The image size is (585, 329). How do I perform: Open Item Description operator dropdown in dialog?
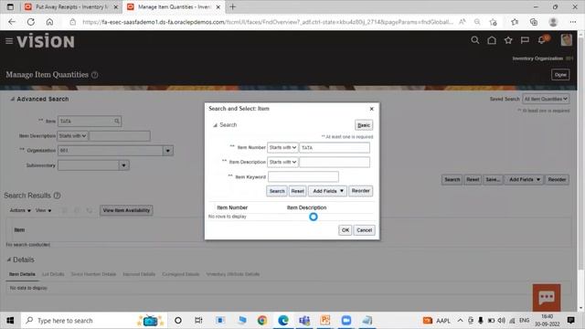tap(282, 163)
